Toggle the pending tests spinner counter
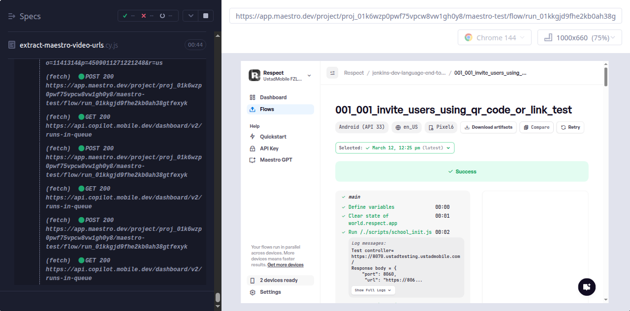The height and width of the screenshot is (311, 630). click(165, 16)
